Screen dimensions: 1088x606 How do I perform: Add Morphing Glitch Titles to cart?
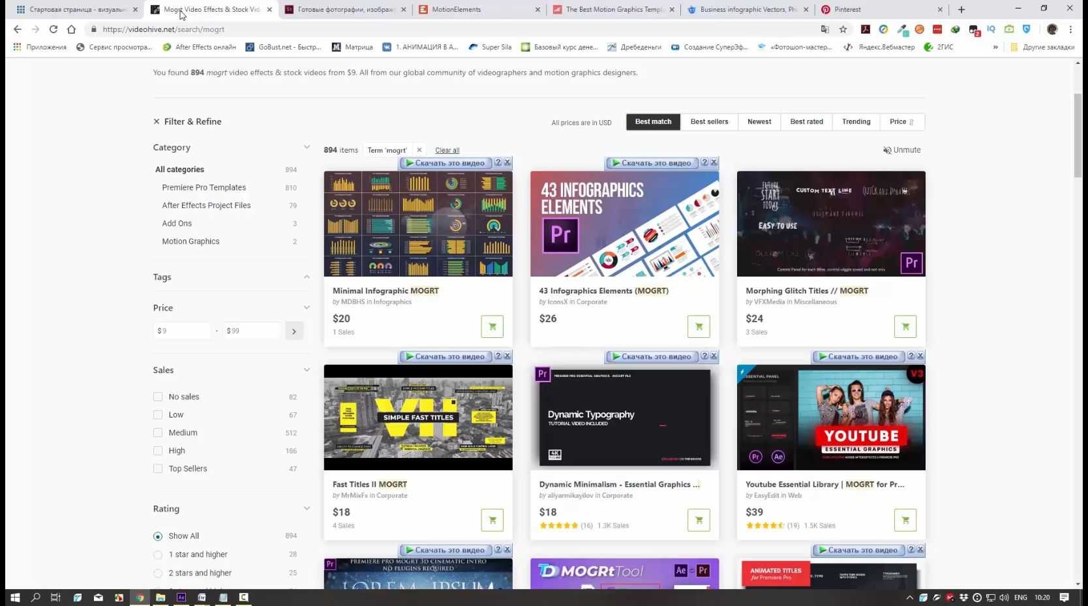coord(905,327)
